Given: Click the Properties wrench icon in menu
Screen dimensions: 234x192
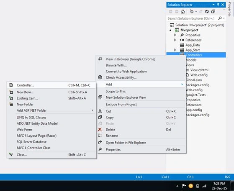Looking at the screenshot, I should click(100, 149).
